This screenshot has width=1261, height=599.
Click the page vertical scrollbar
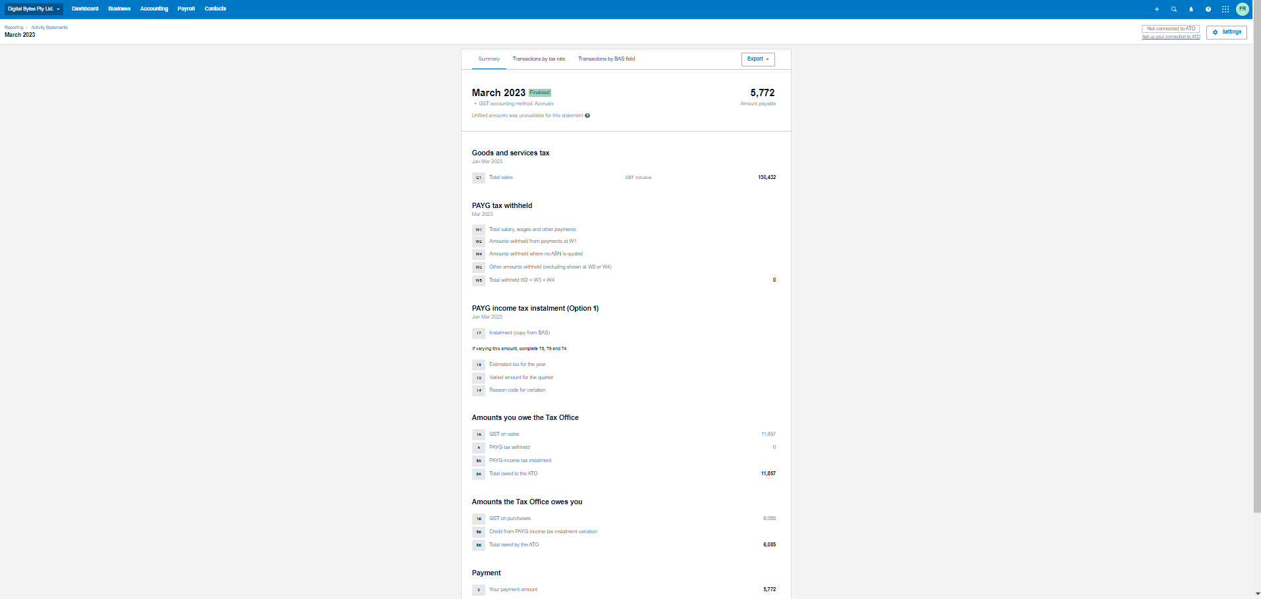coord(1257,263)
